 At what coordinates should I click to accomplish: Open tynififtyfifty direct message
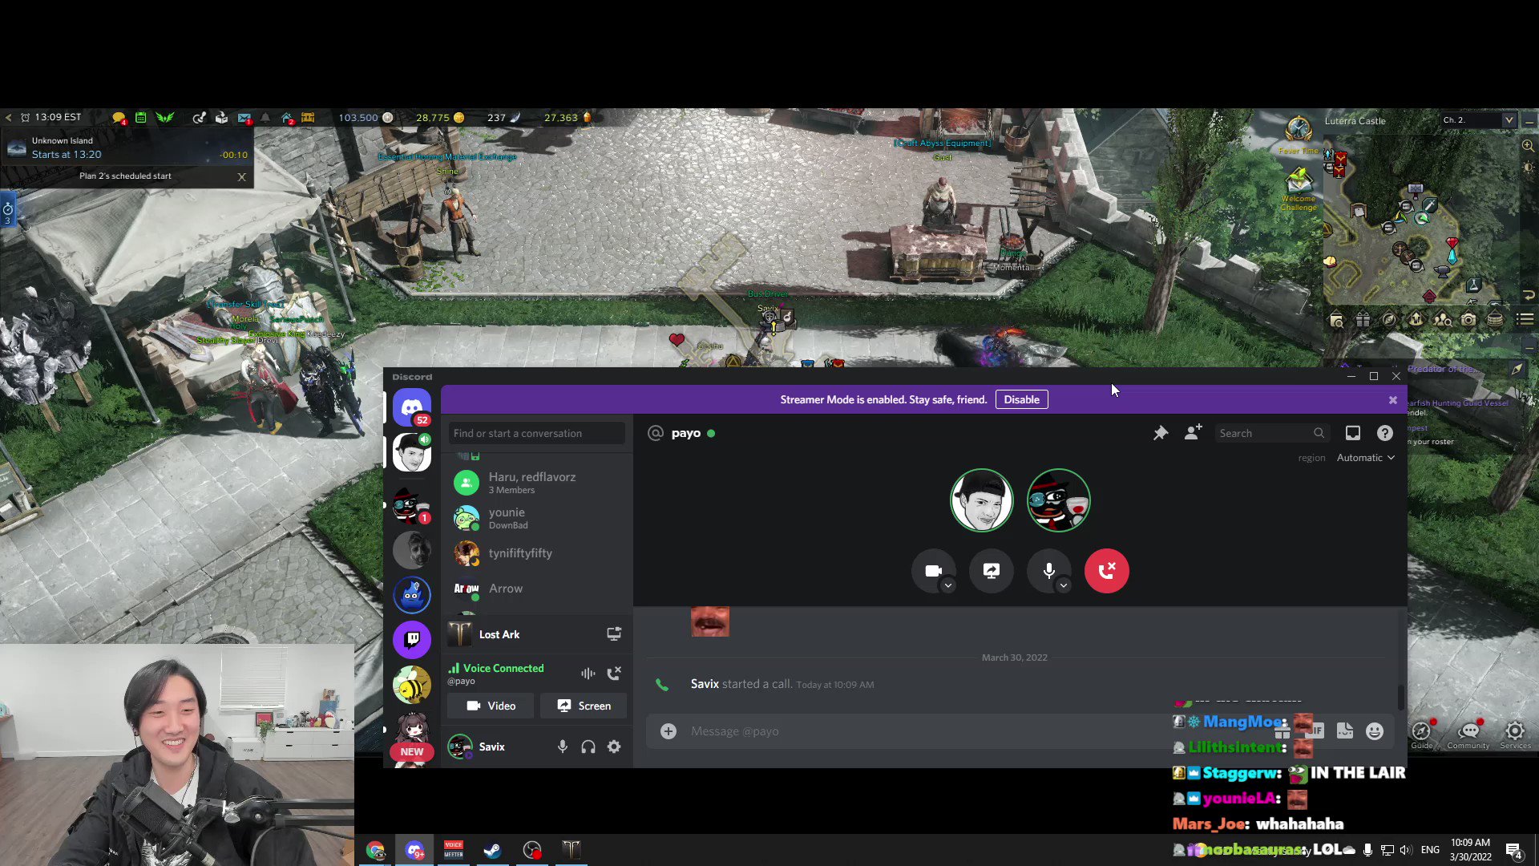(x=539, y=553)
